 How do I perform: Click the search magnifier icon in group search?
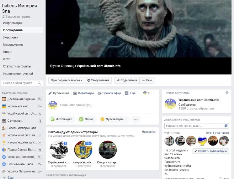(39, 83)
